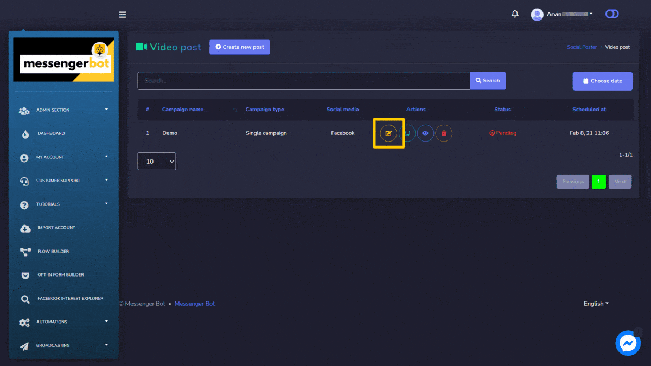This screenshot has width=651, height=366.
Task: Click the Previous page button
Action: pyautogui.click(x=572, y=182)
